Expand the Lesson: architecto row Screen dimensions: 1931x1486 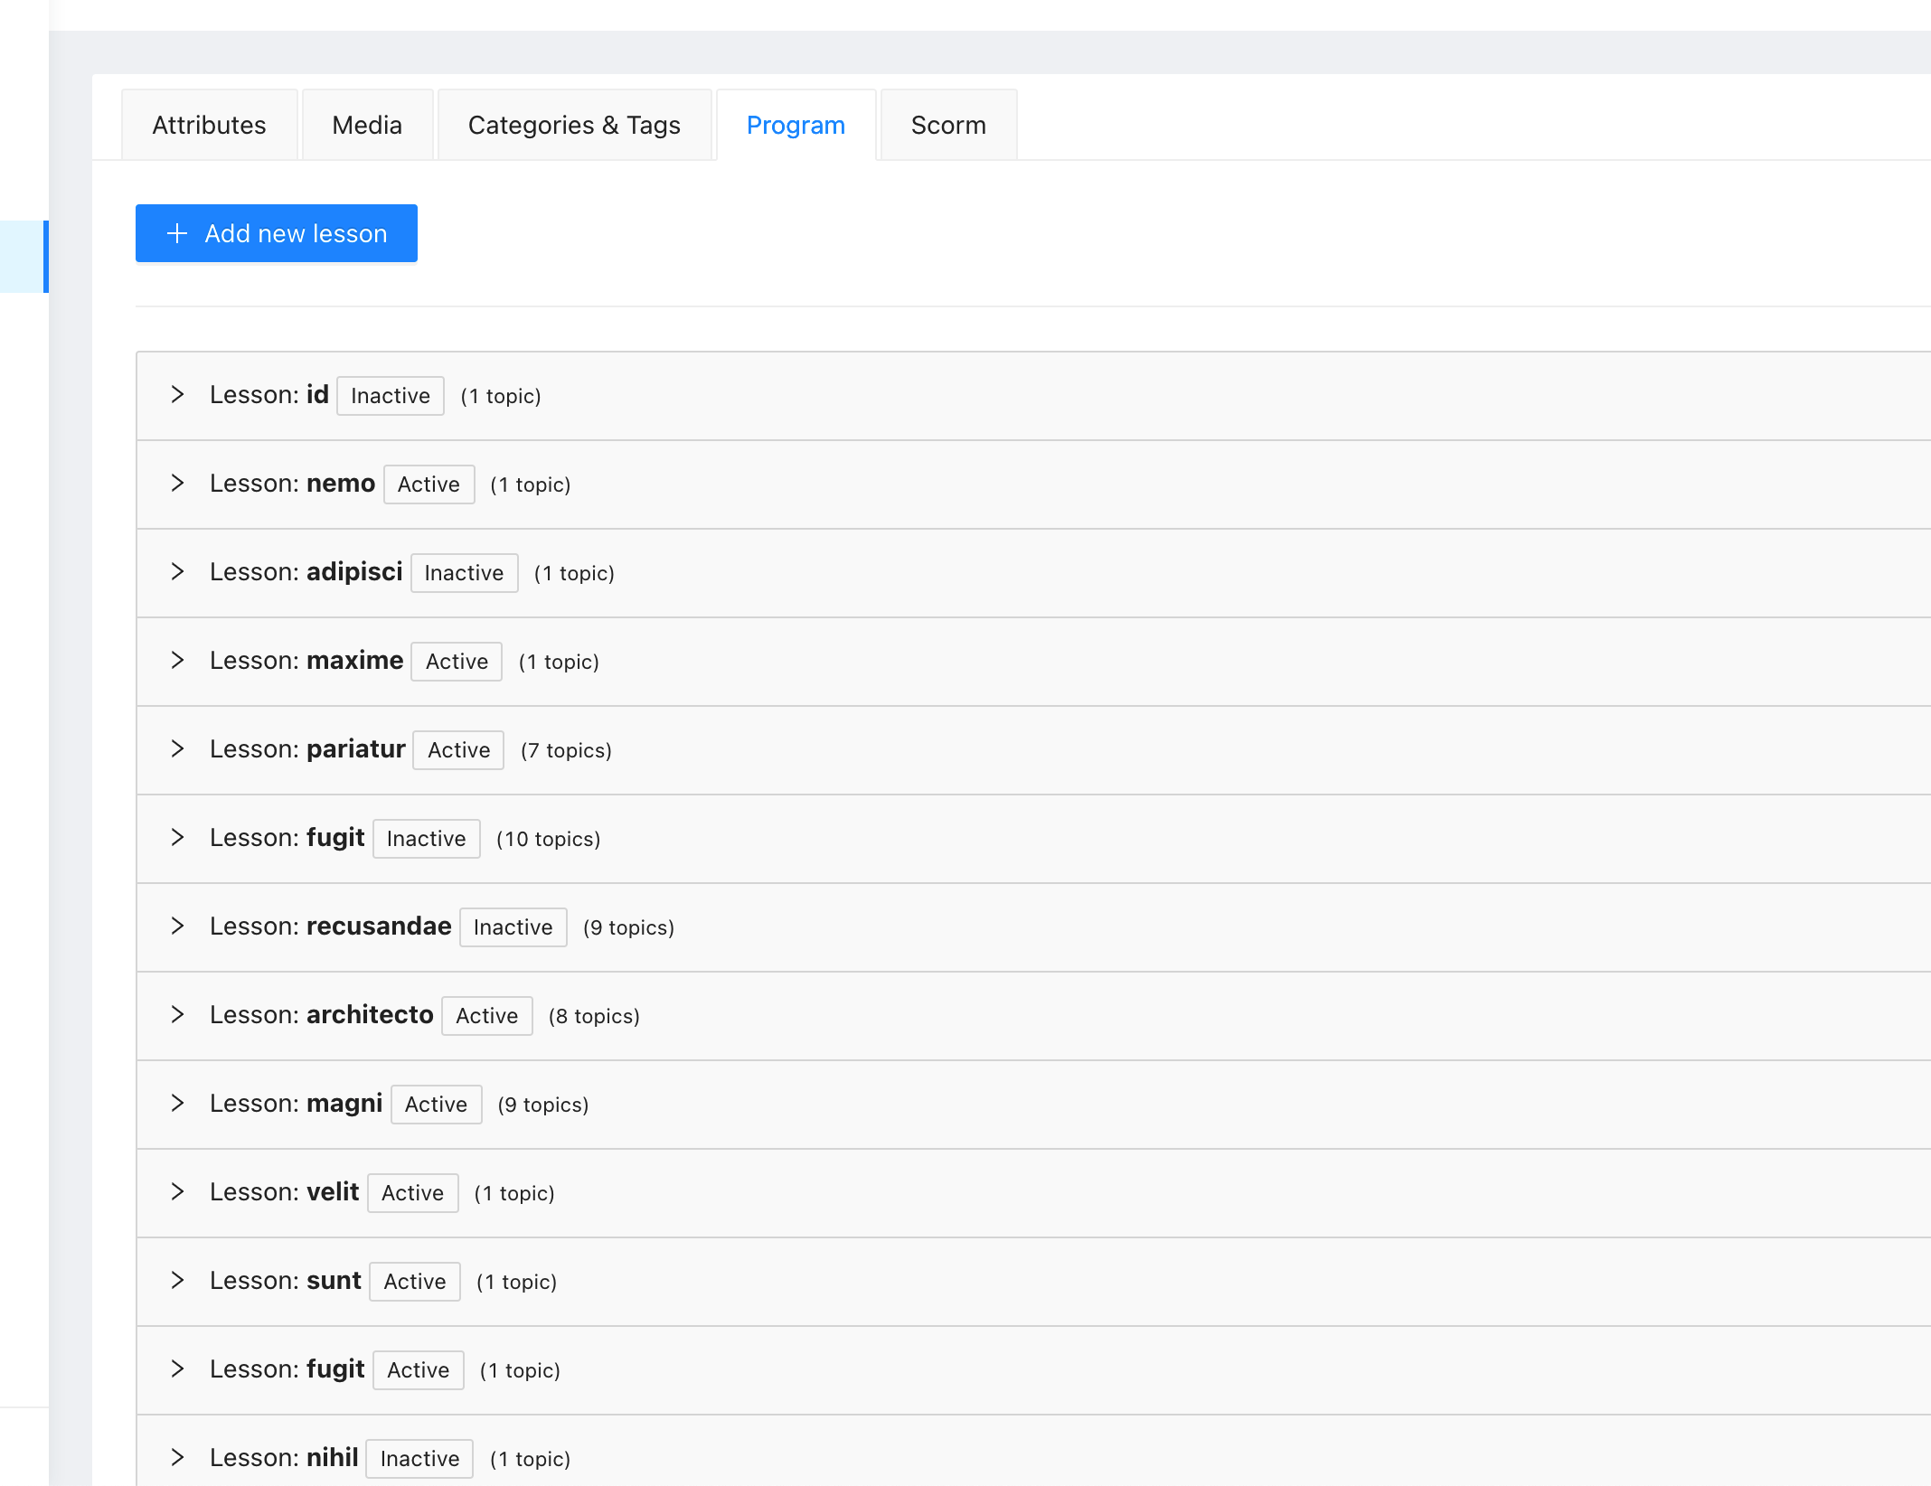(x=177, y=1014)
